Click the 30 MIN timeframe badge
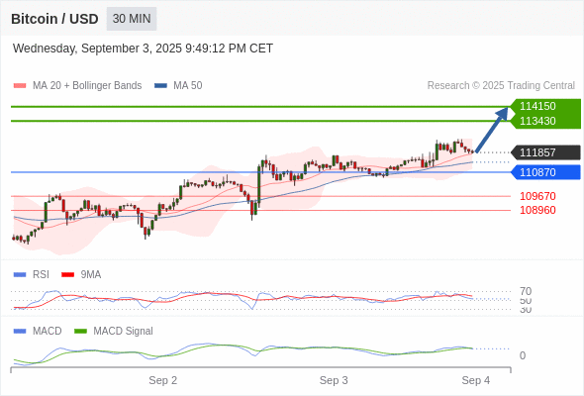The image size is (584, 396). (x=132, y=19)
